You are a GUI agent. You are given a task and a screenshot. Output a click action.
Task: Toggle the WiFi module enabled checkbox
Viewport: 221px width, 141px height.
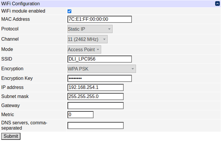coord(69,11)
